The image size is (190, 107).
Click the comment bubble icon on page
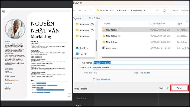[69, 96]
